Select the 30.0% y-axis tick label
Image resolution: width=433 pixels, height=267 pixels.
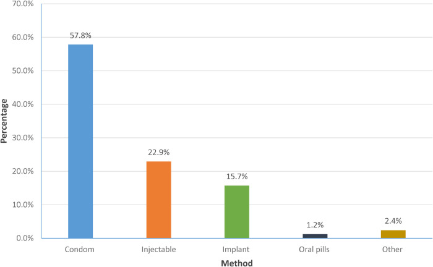coord(23,138)
